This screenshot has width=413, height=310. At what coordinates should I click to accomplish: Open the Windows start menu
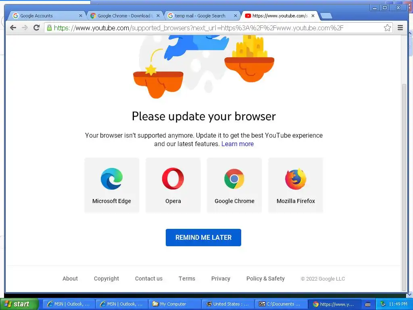tap(19, 304)
